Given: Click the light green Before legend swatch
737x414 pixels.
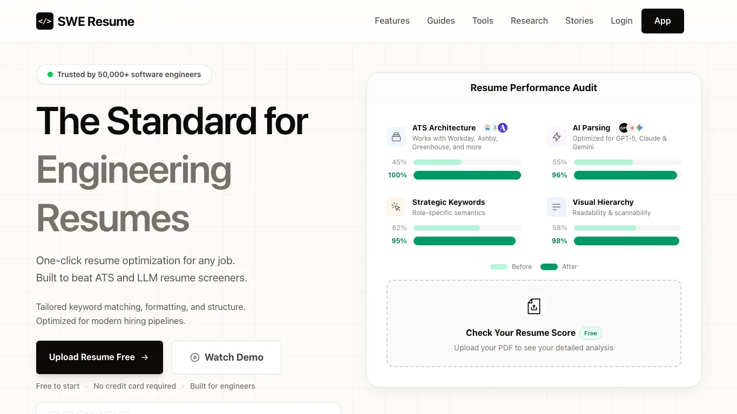Looking at the screenshot, I should pyautogui.click(x=499, y=267).
